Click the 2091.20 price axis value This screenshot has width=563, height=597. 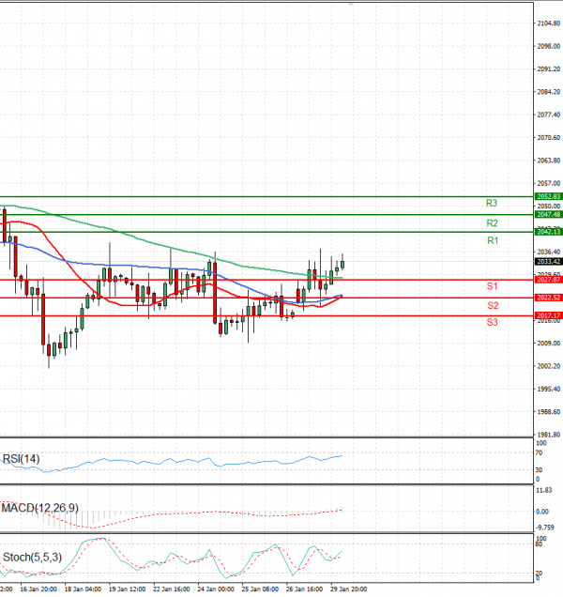(549, 69)
